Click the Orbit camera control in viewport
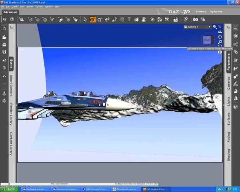The image size is (240, 192). [x=220, y=32]
